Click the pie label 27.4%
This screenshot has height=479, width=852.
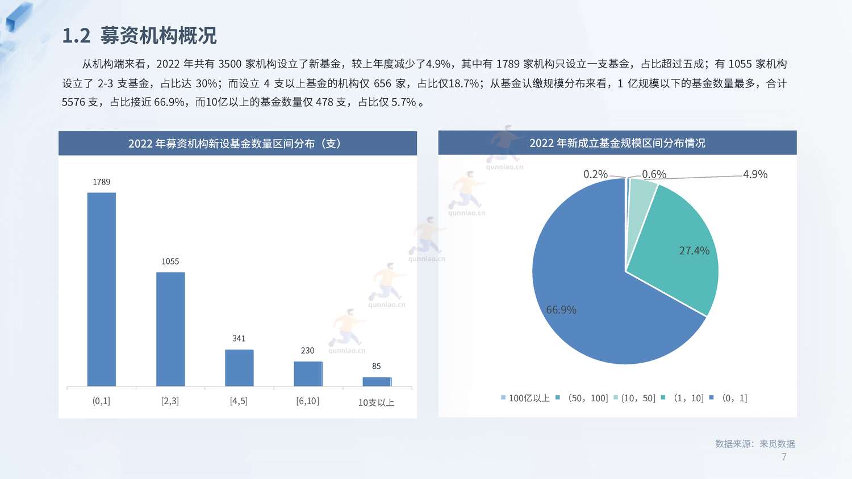click(x=694, y=251)
